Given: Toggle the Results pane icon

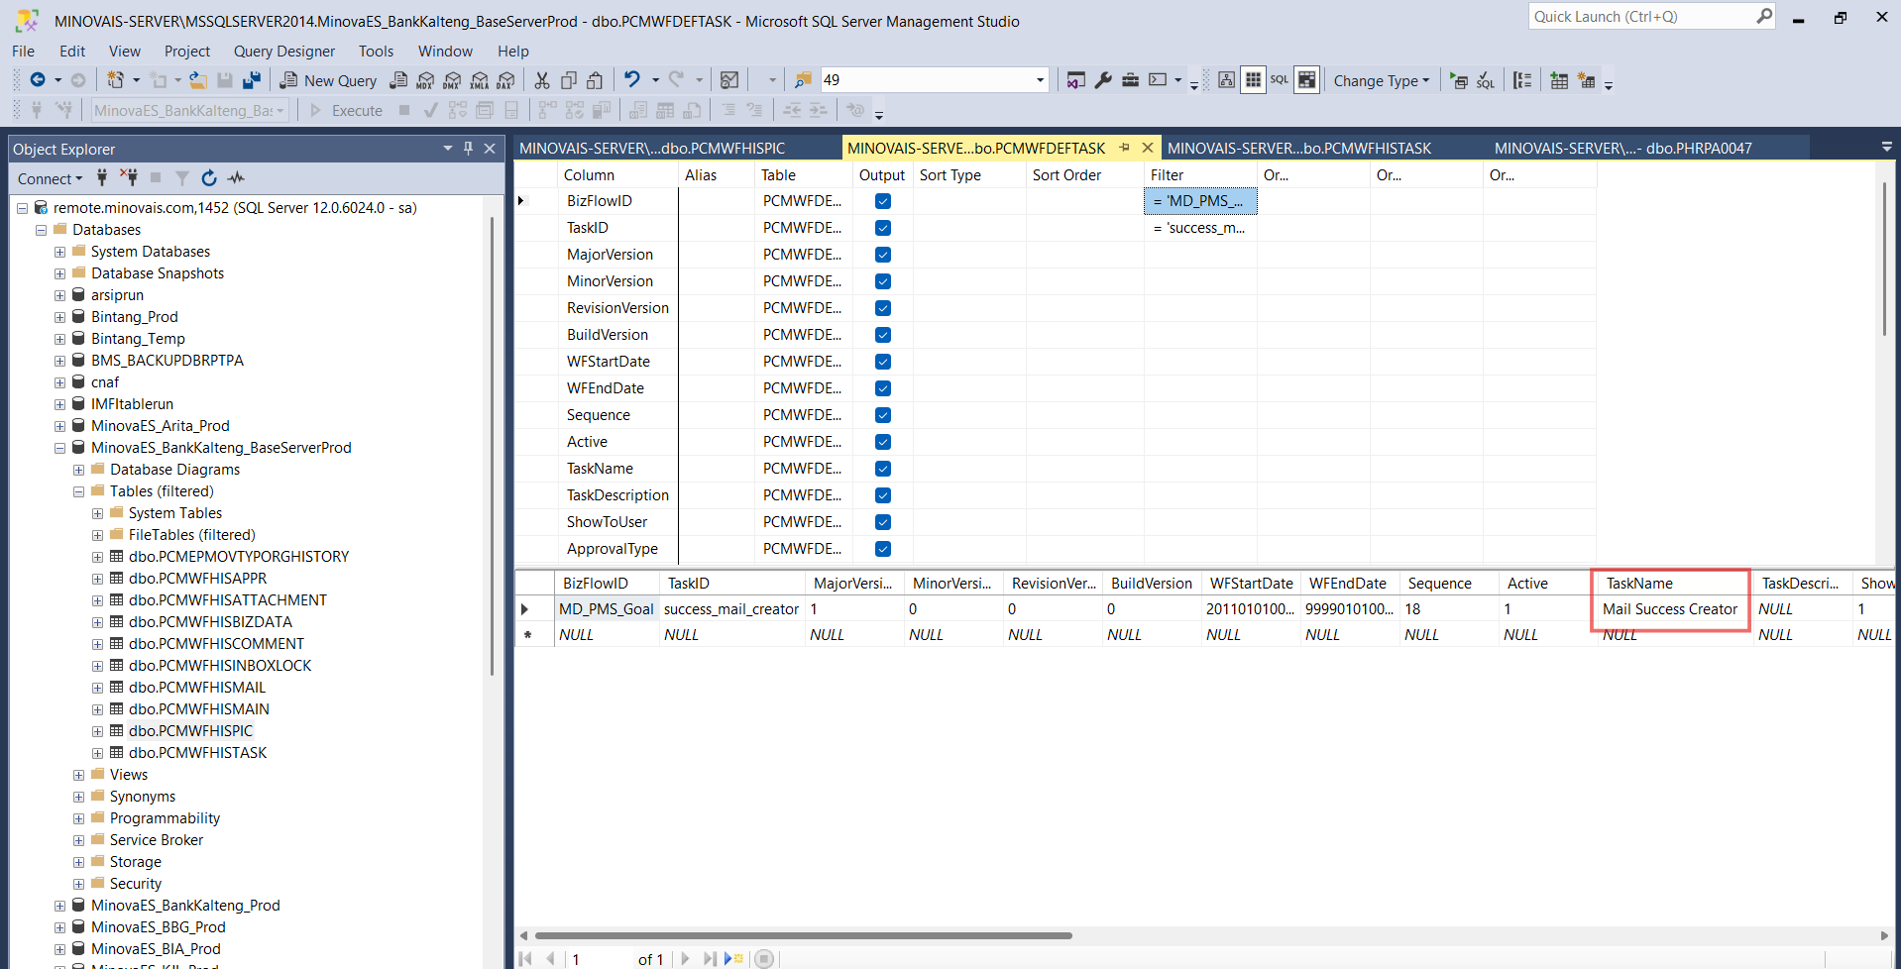Looking at the screenshot, I should [x=1307, y=80].
